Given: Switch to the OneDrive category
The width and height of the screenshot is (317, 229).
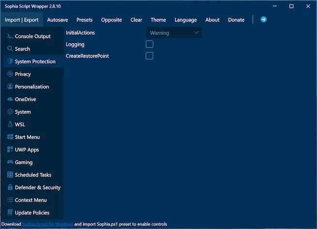Looking at the screenshot, I should click(33, 99).
